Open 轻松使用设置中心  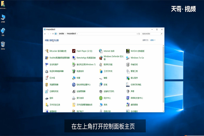[x=81, y=85]
